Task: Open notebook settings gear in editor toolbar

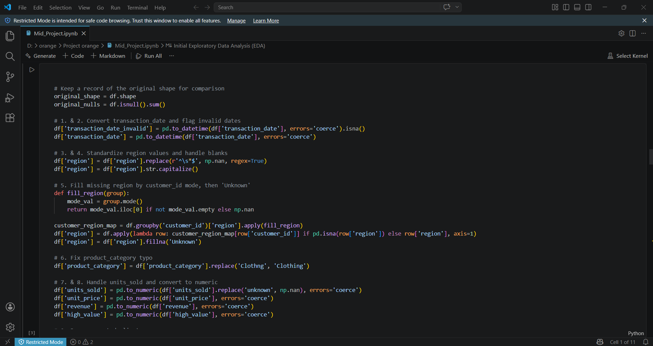Action: [x=621, y=33]
